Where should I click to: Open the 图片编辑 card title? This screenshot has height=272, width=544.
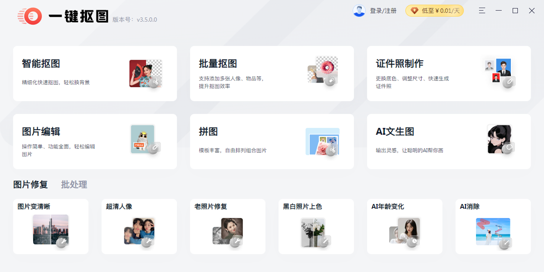click(41, 131)
